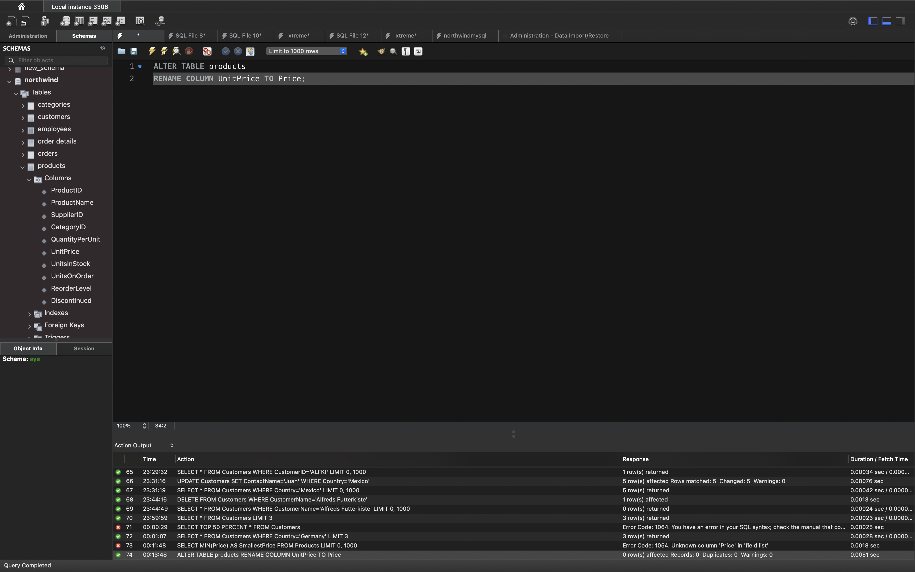
Task: Open the SQL File 10* editor tab
Action: point(245,35)
